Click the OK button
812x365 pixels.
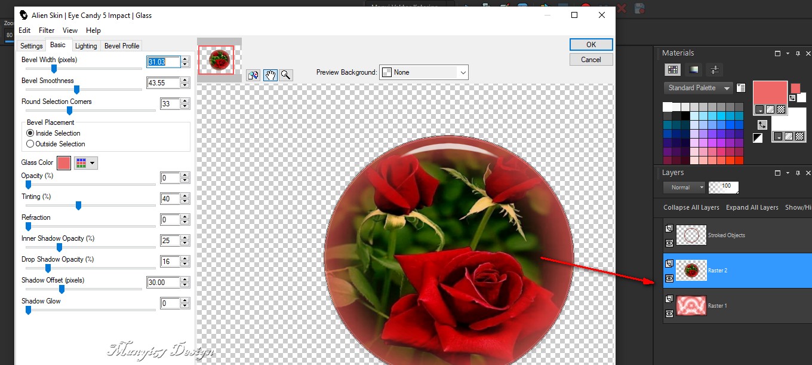point(591,45)
